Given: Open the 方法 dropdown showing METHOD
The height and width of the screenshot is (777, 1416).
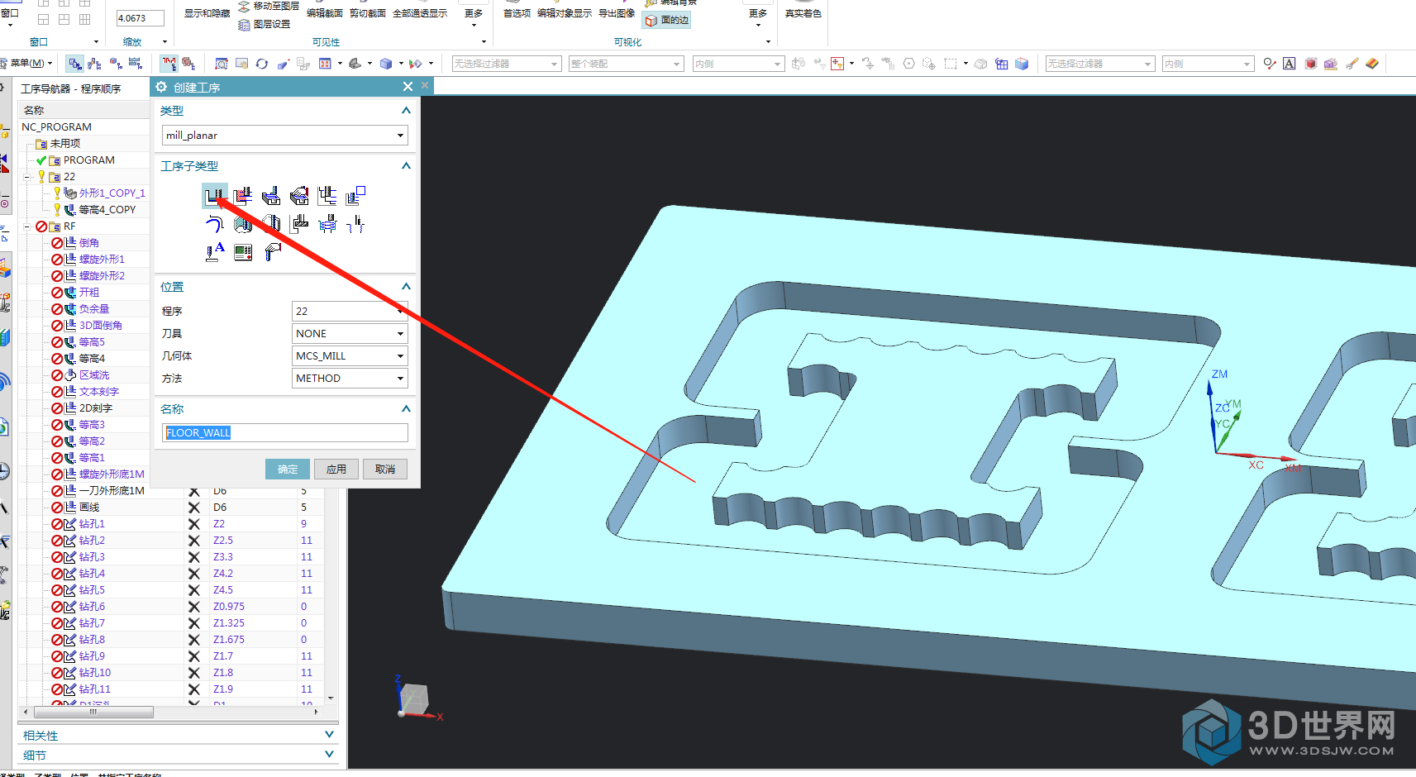Looking at the screenshot, I should tap(350, 378).
